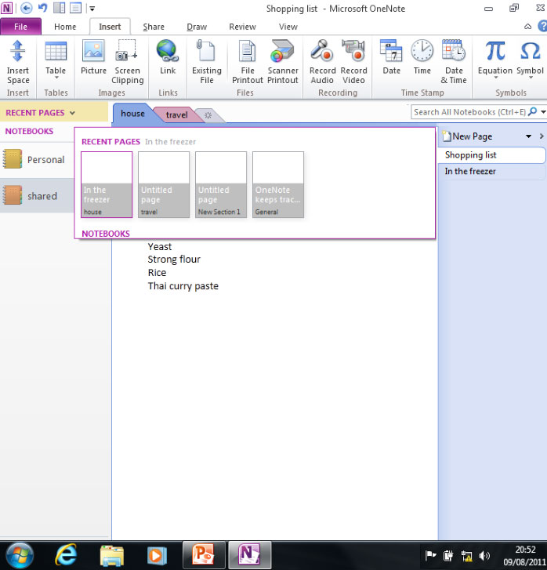Expand the Recent Pages dropdown arrow
The height and width of the screenshot is (570, 547).
(72, 113)
